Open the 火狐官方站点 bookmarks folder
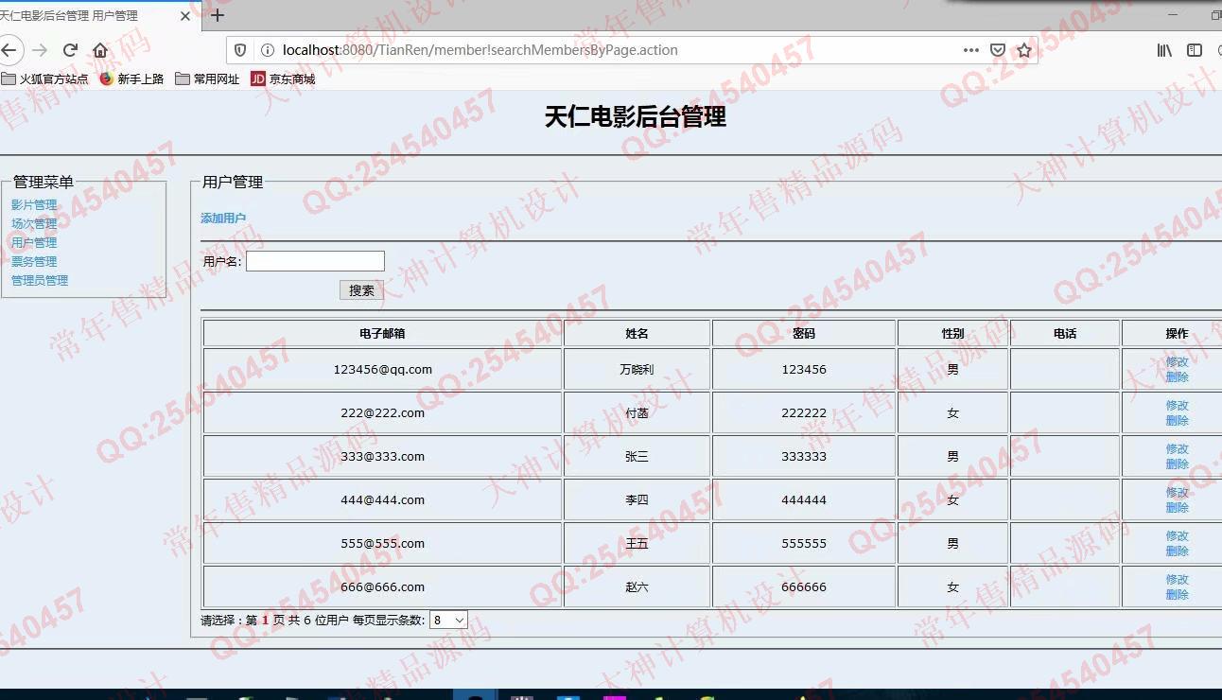This screenshot has width=1222, height=700. click(45, 79)
